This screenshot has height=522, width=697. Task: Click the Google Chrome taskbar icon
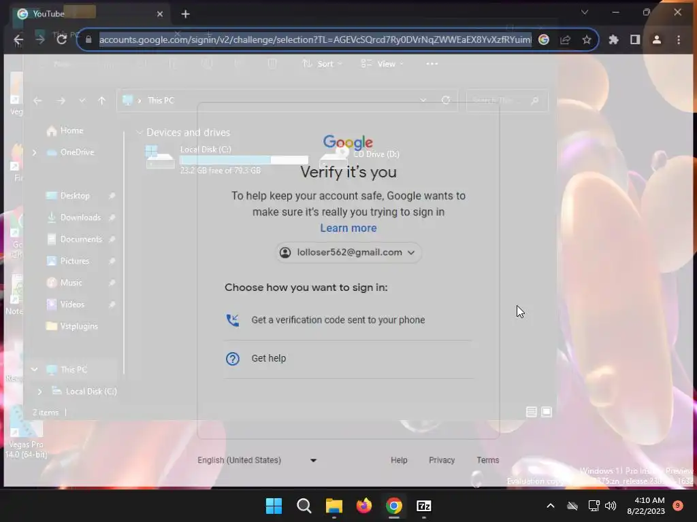[394, 506]
